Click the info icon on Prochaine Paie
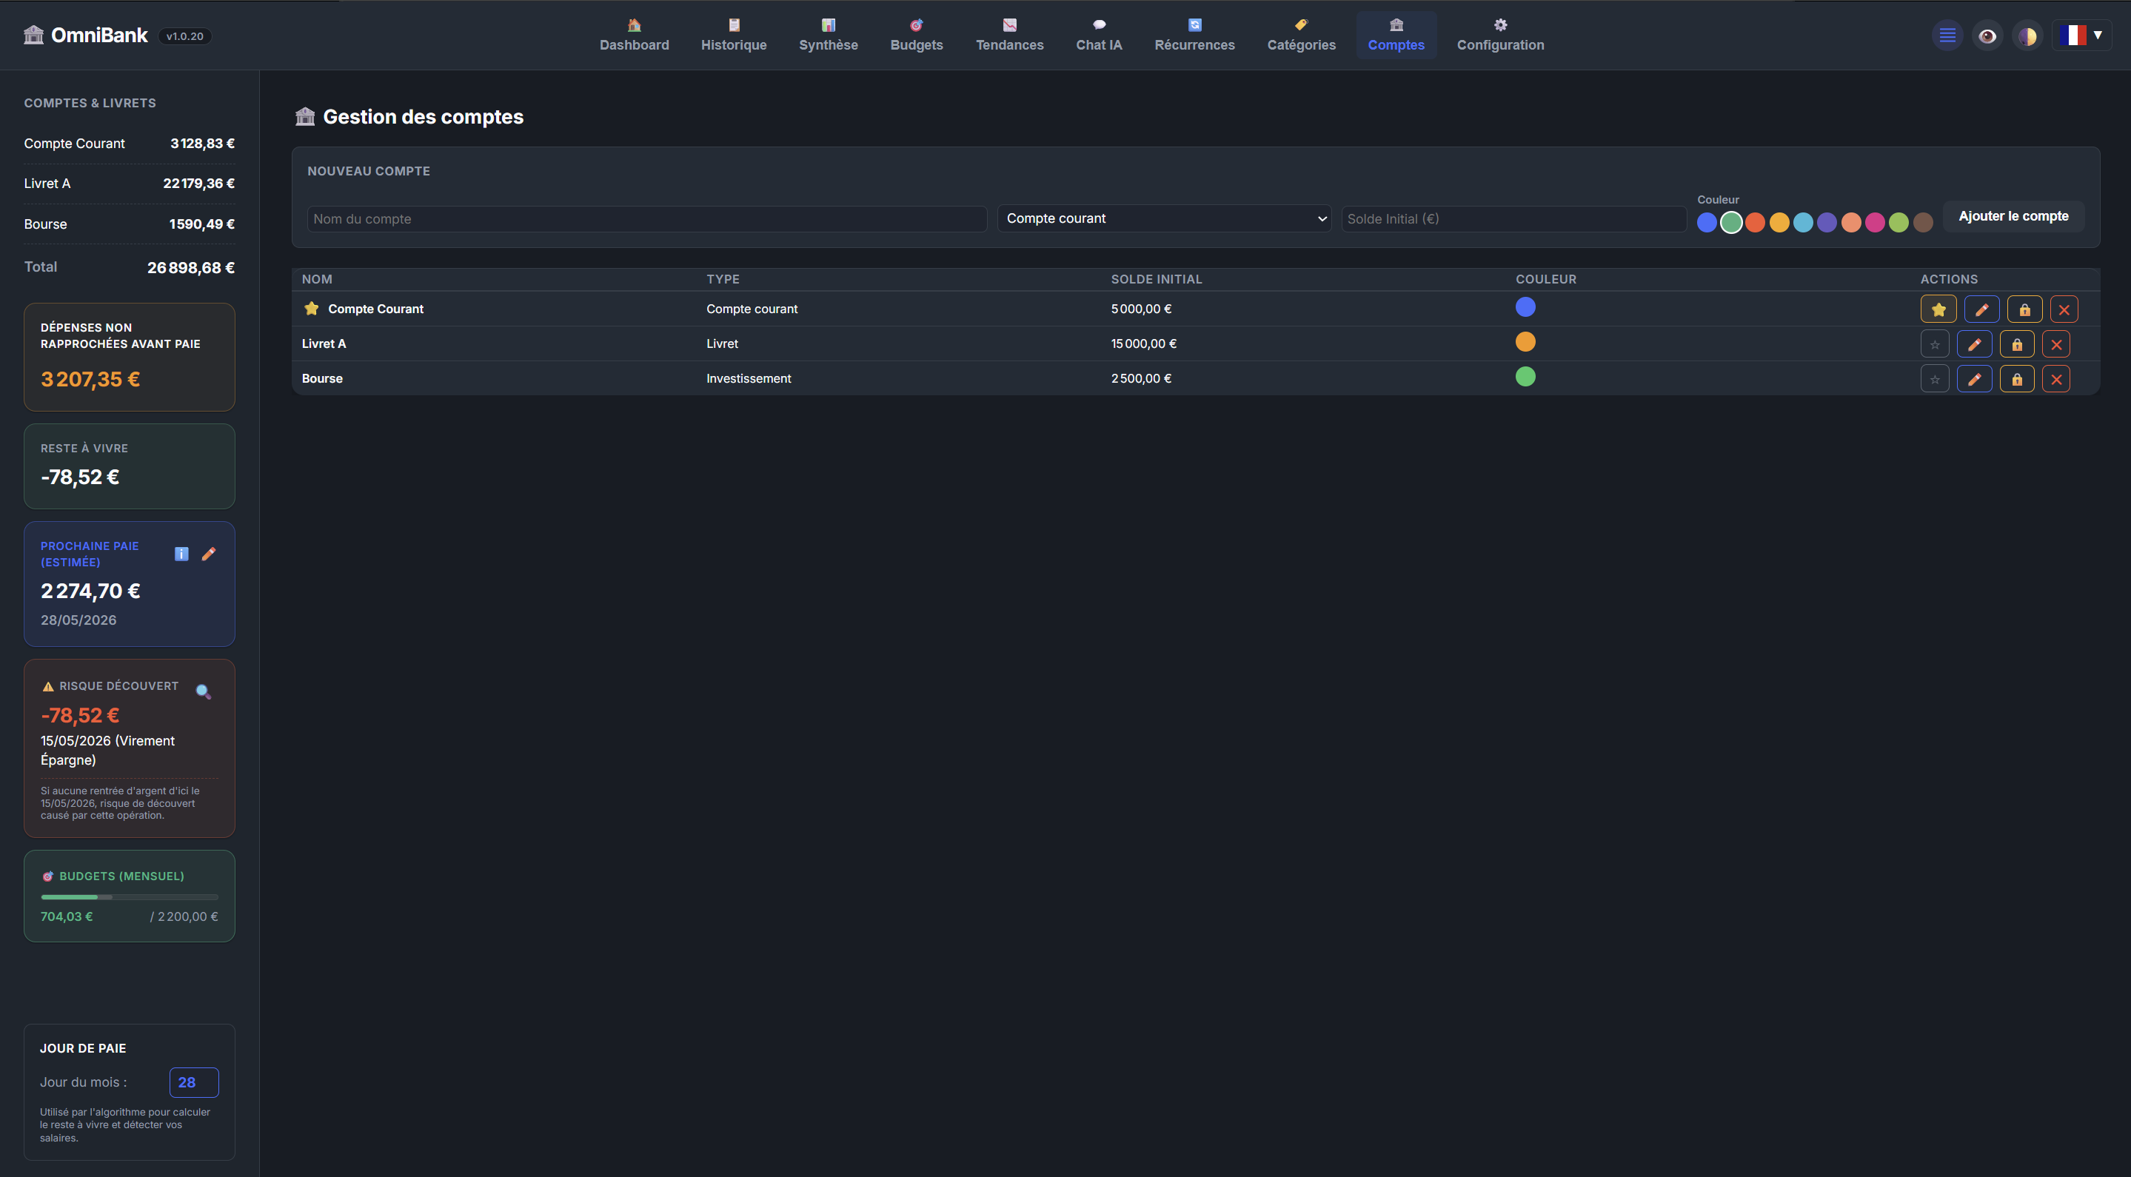This screenshot has width=2131, height=1177. [x=182, y=554]
